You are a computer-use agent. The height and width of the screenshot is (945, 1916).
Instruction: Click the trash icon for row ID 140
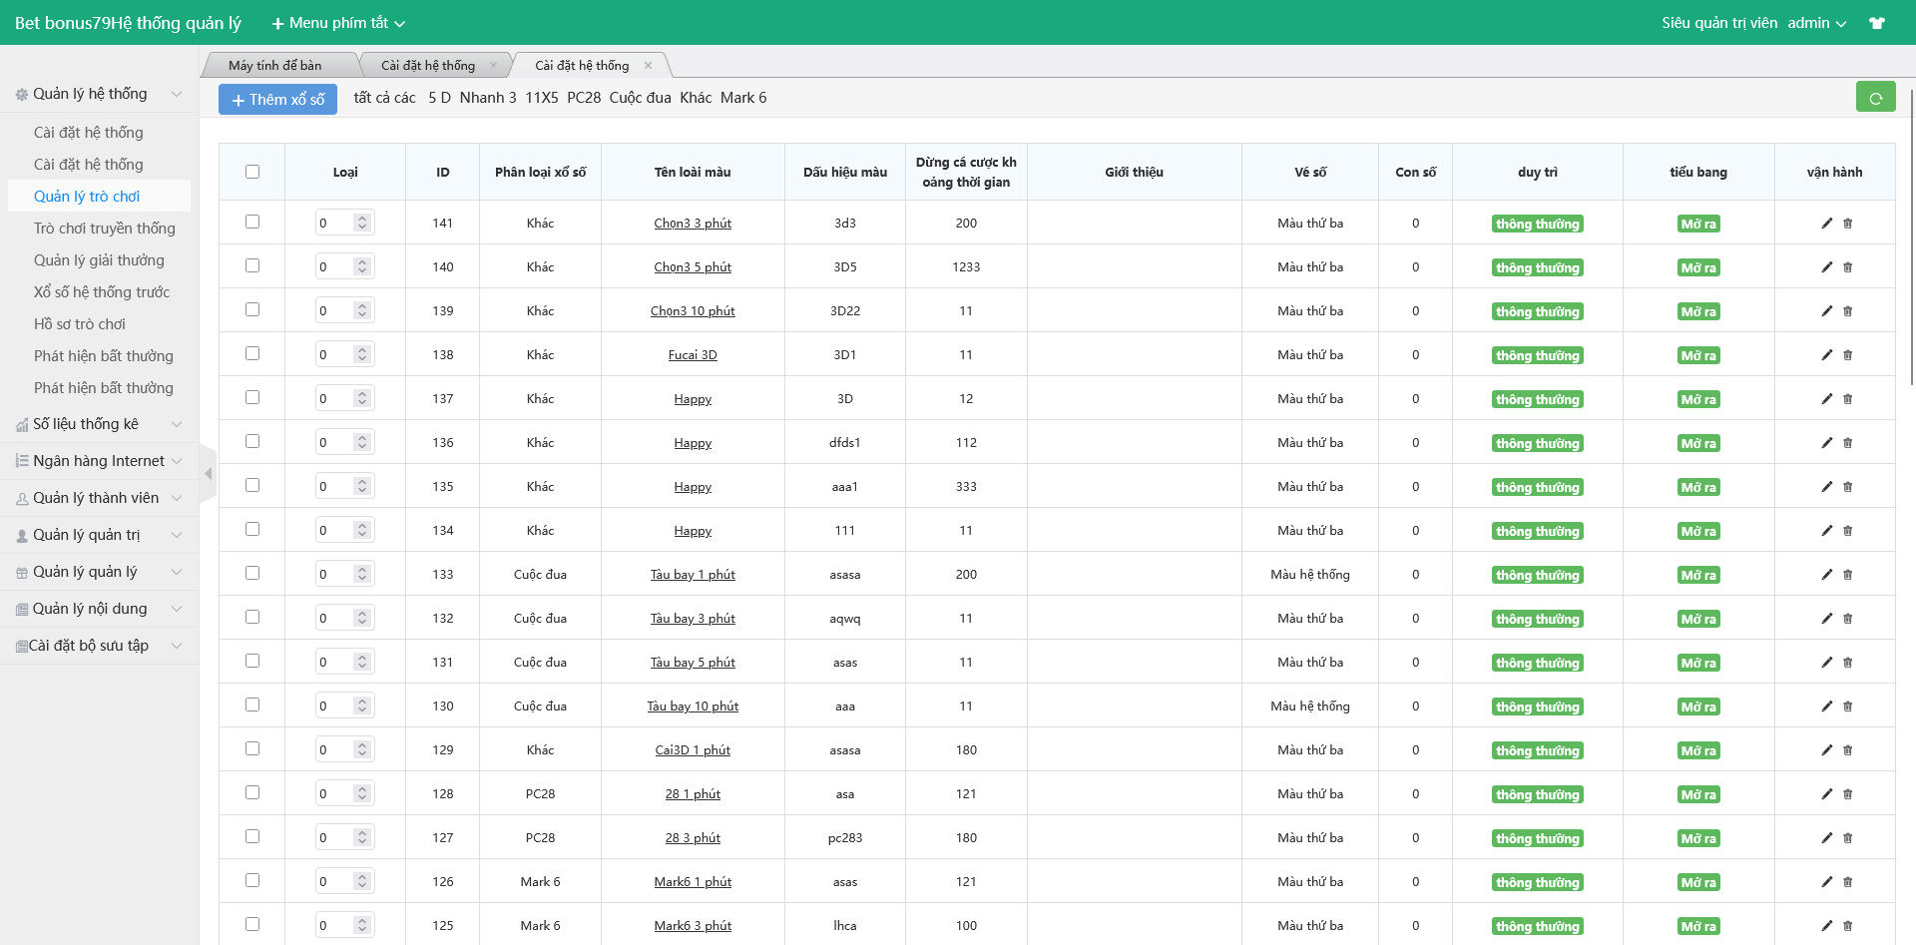pyautogui.click(x=1847, y=267)
